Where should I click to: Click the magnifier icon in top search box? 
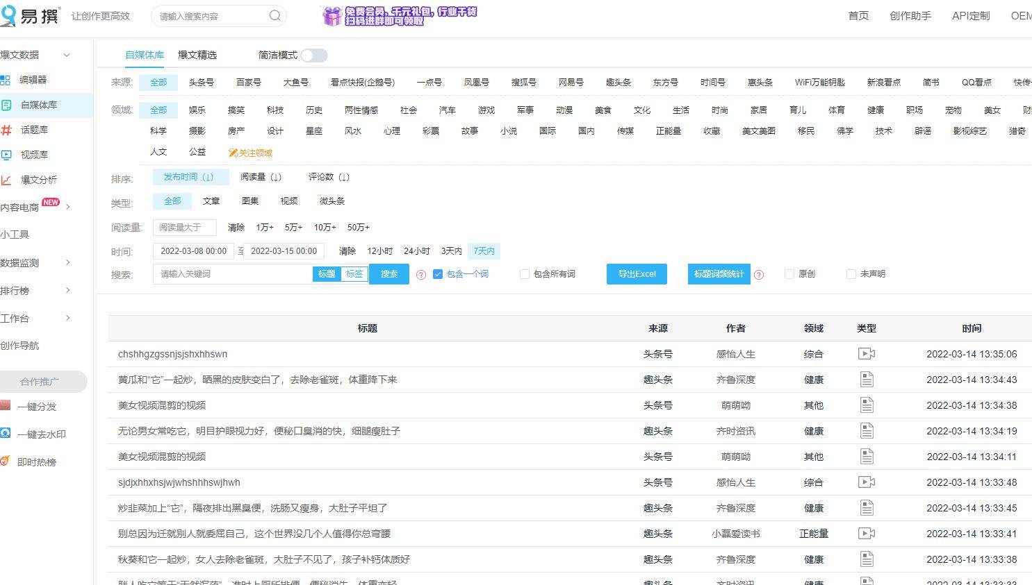point(275,16)
